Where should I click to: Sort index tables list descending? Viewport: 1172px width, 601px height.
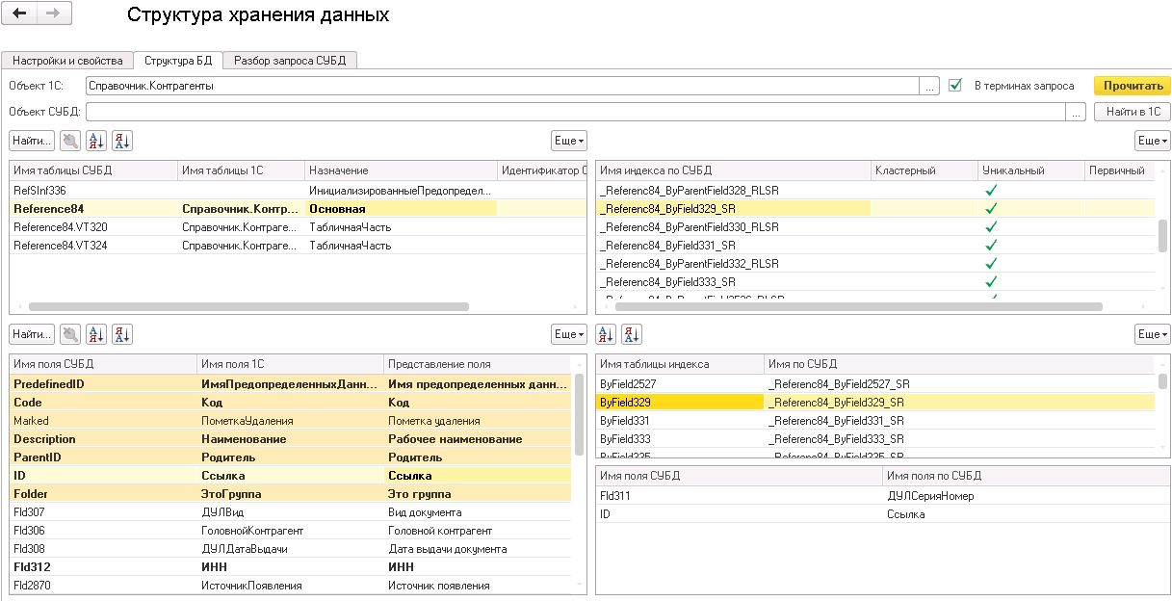(632, 334)
